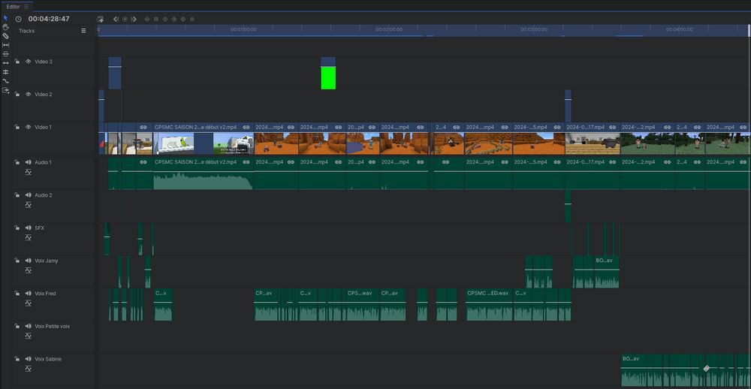Lock the SFX track
The height and width of the screenshot is (389, 751).
coord(17,228)
